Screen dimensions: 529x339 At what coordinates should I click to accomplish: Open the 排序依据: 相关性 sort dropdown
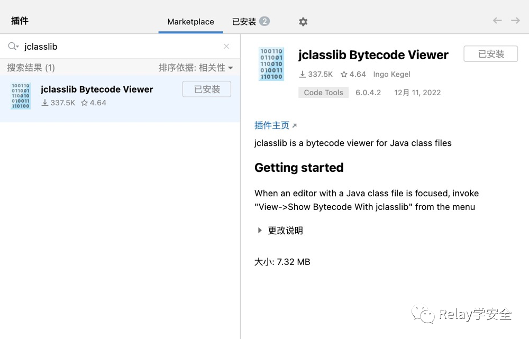[x=196, y=68]
